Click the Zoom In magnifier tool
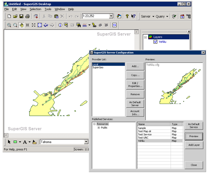207x173 pixels. point(9,25)
